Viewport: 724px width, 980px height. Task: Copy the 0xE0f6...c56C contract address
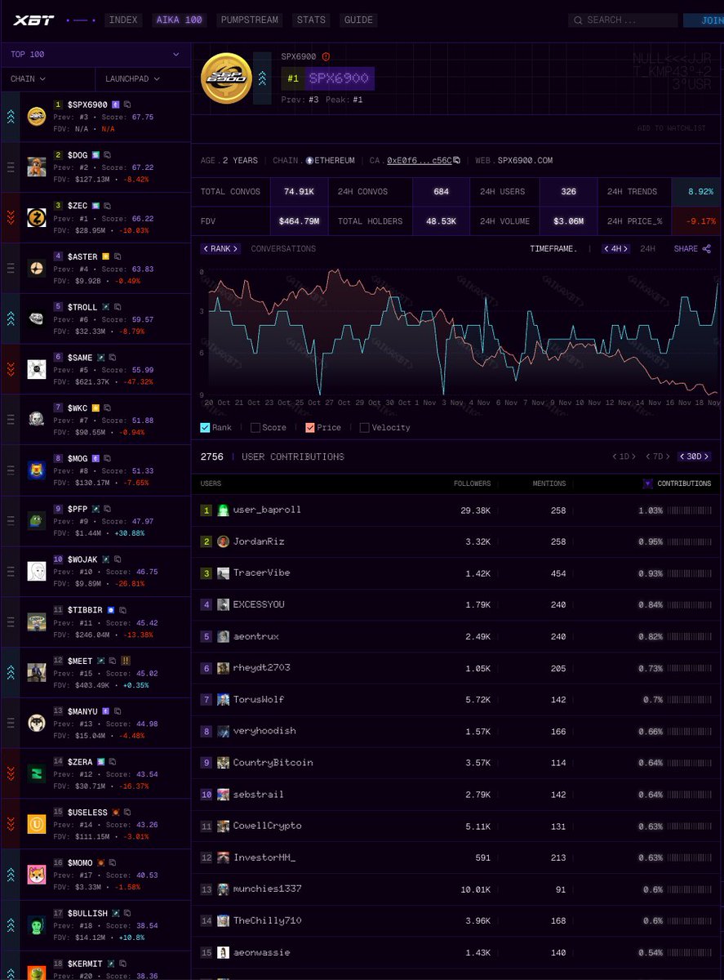tap(457, 161)
